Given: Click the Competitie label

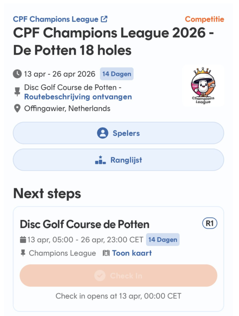Looking at the screenshot, I should (205, 19).
